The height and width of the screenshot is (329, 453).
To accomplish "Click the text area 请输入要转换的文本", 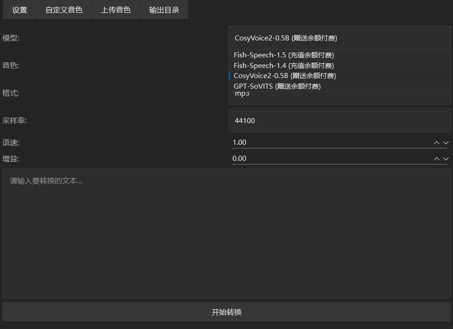I will point(227,233).
